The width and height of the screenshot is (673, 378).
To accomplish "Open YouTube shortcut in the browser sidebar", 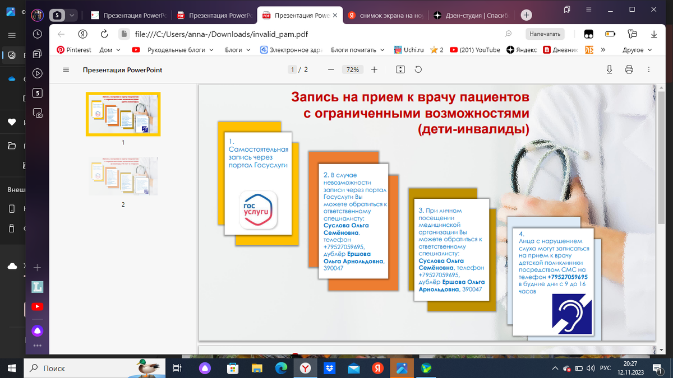I will [38, 307].
